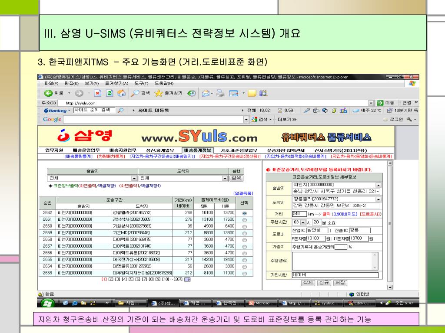
Task: Expand the 연결 links chevron
Action: 416,102
